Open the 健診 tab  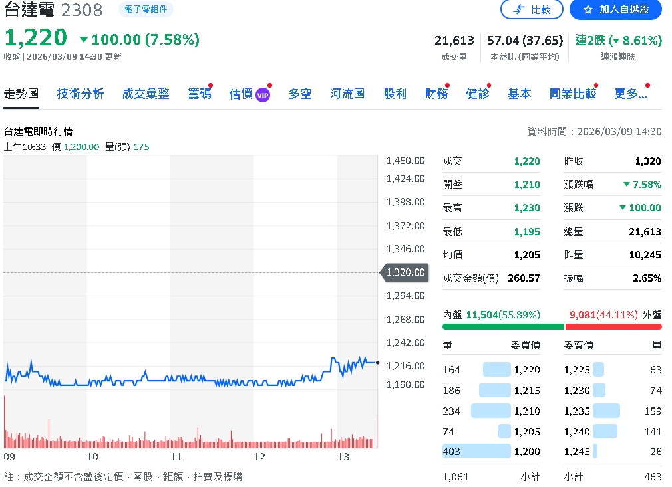(478, 94)
